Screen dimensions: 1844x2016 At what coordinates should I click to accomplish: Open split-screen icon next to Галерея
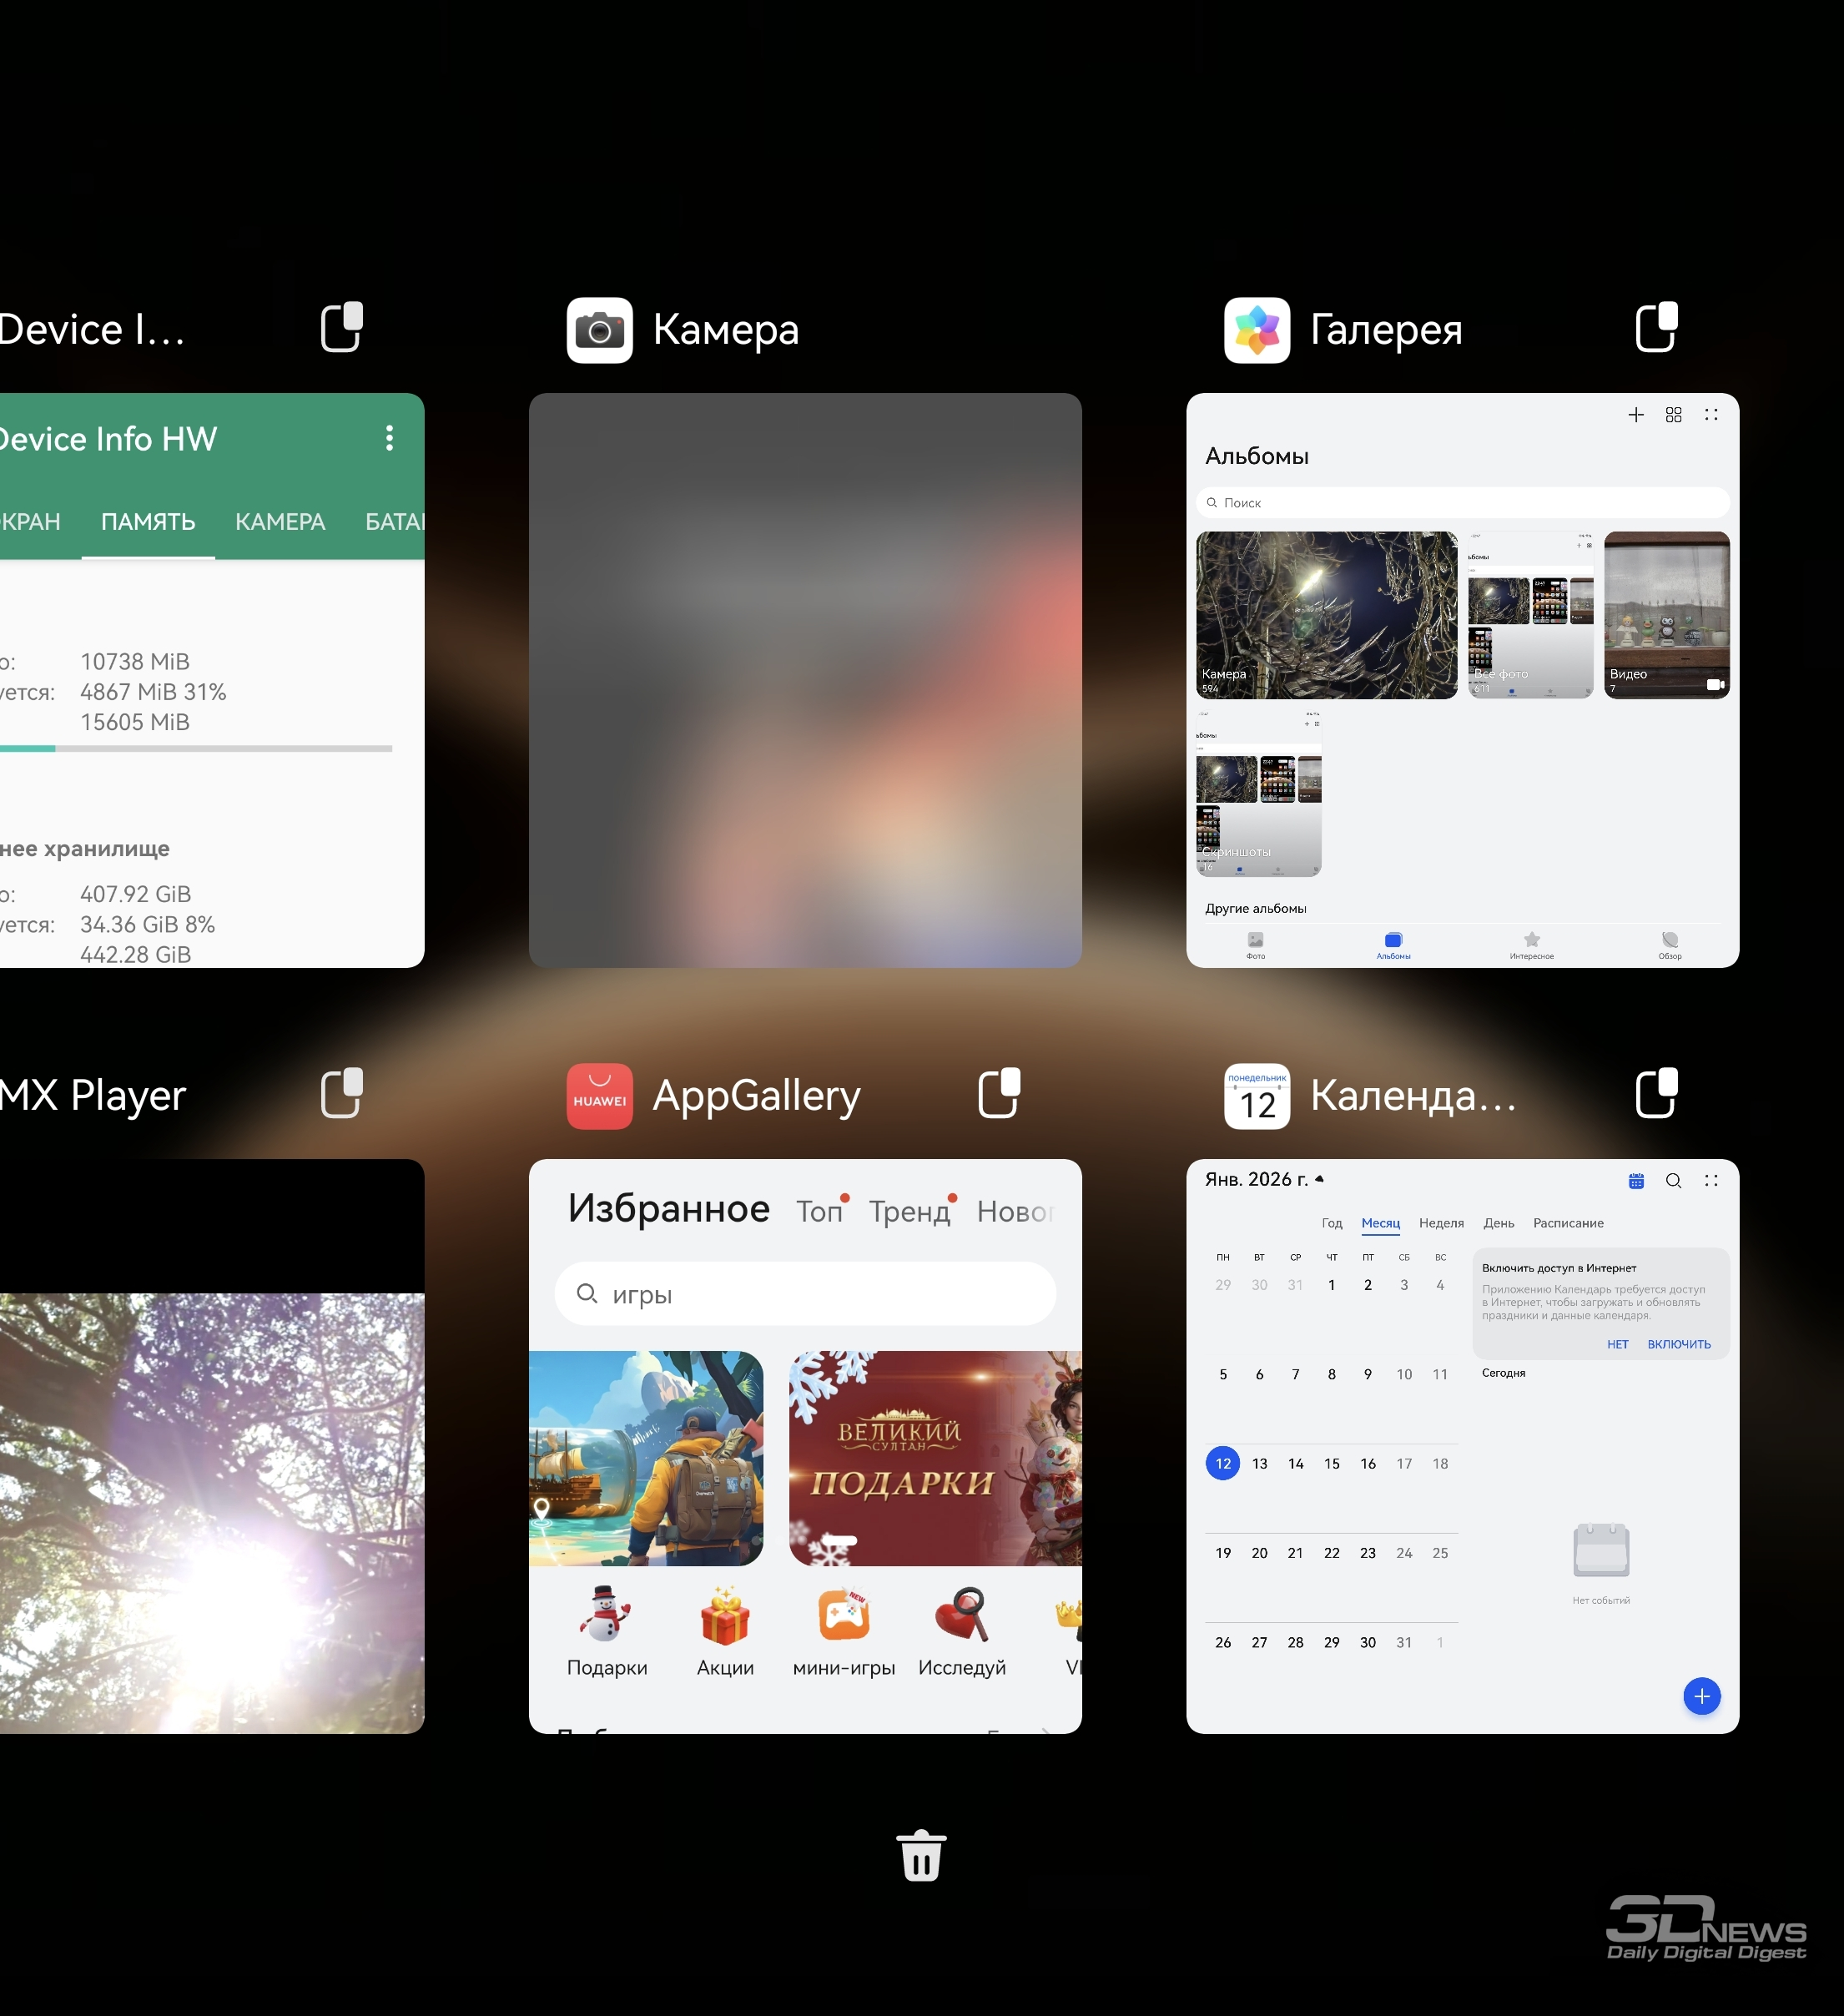click(x=1656, y=327)
